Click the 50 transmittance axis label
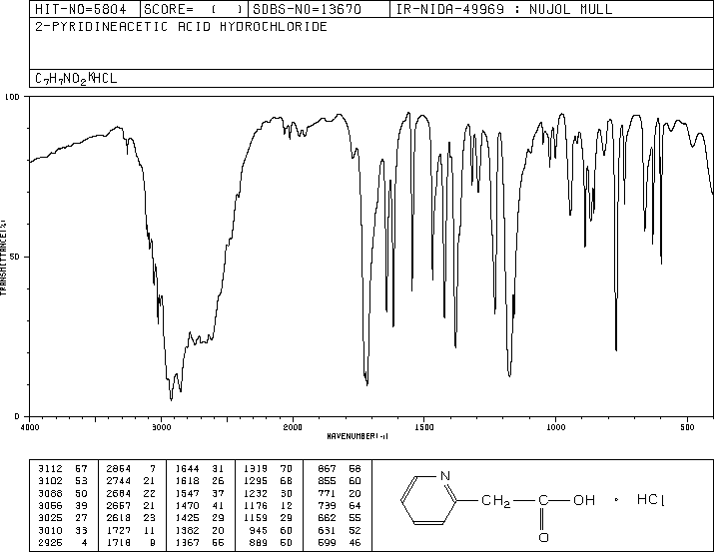This screenshot has width=714, height=552. (15, 257)
